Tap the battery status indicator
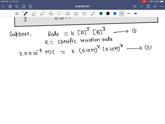 pyautogui.click(x=162, y=1)
